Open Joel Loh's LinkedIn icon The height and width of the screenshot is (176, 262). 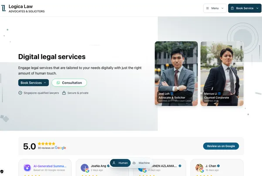172,94
